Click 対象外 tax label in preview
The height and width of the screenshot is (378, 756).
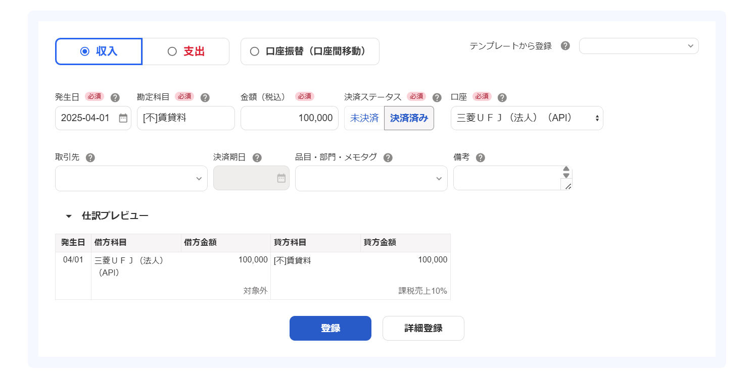click(x=256, y=291)
